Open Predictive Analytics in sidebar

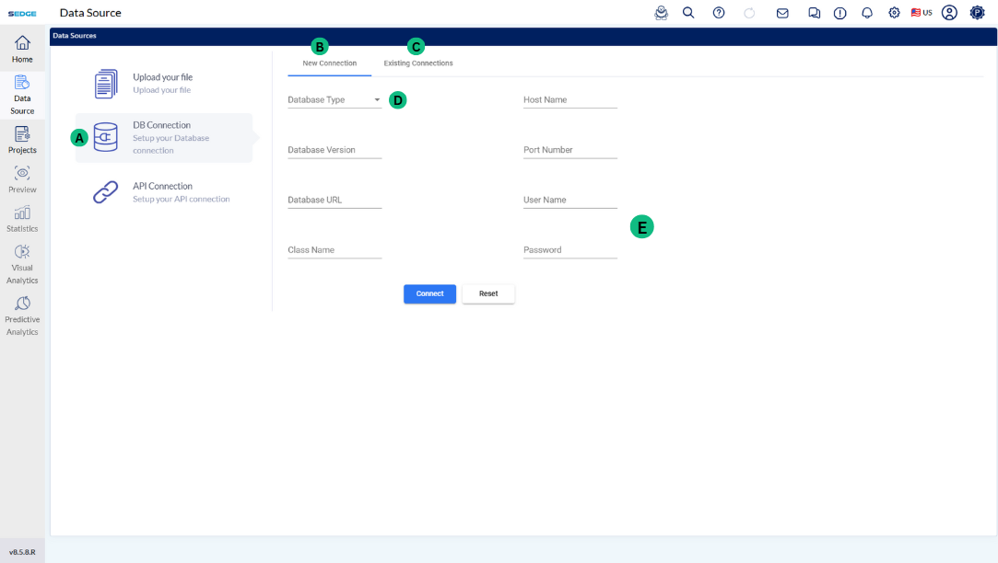[22, 316]
